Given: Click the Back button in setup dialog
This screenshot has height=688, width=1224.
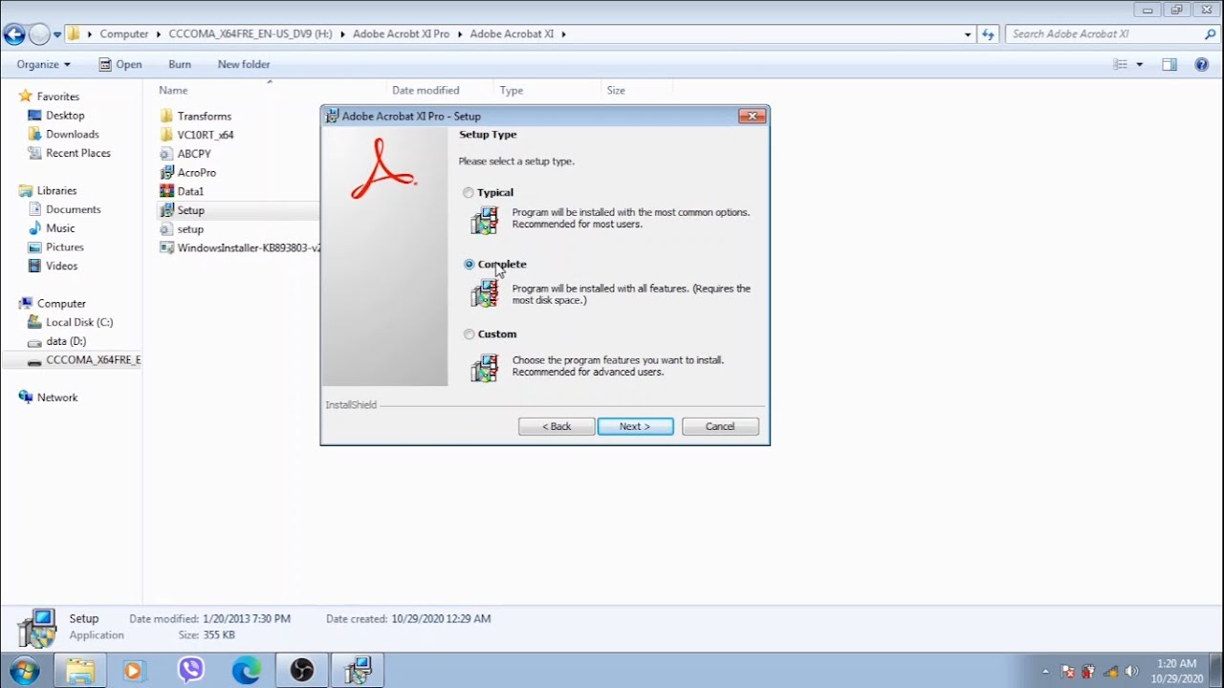Looking at the screenshot, I should [557, 426].
